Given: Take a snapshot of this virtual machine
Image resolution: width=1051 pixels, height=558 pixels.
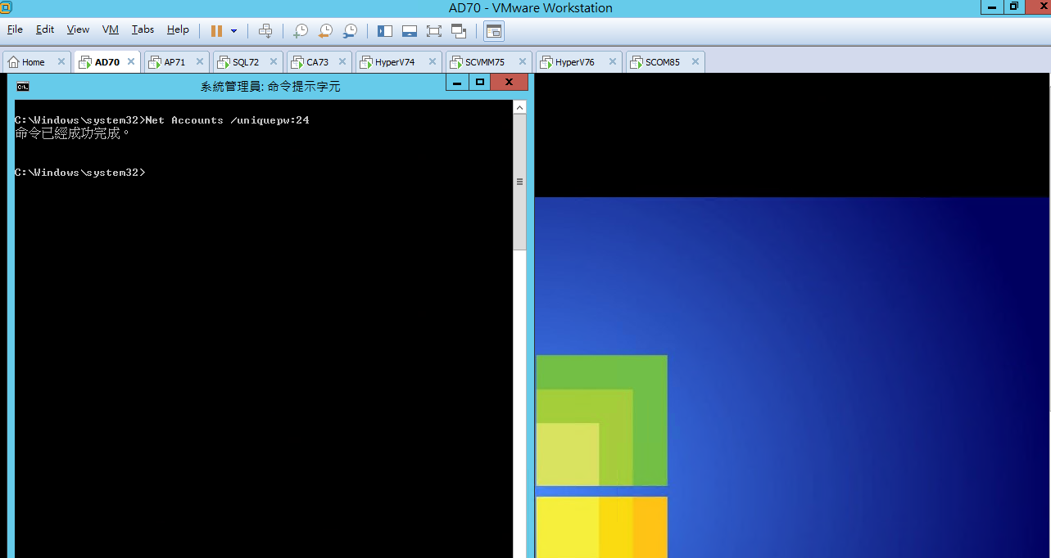Looking at the screenshot, I should pos(301,31).
